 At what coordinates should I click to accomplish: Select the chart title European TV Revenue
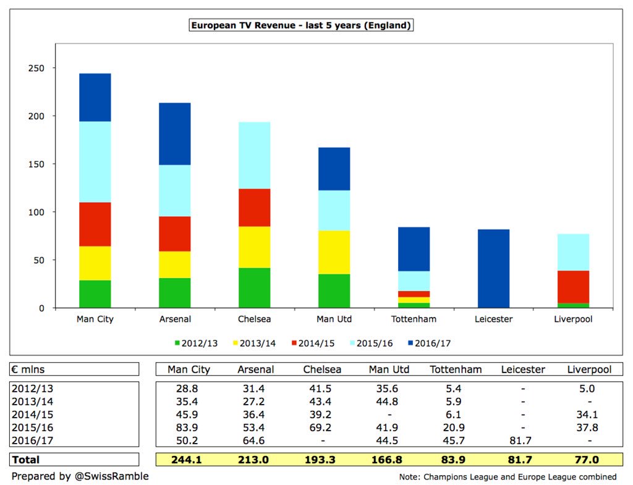pyautogui.click(x=301, y=25)
